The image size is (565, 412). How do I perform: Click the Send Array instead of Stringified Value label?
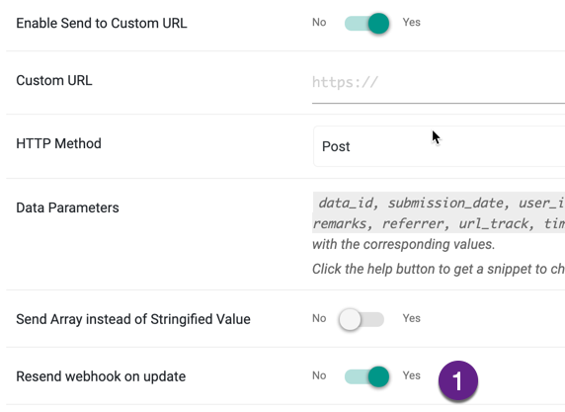point(133,319)
